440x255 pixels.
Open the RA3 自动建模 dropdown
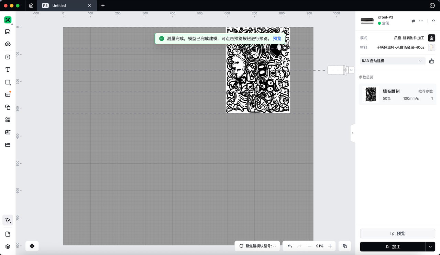[392, 61]
